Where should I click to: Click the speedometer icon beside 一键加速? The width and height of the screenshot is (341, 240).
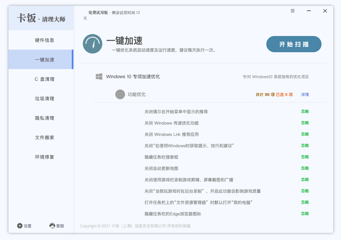pos(93,44)
